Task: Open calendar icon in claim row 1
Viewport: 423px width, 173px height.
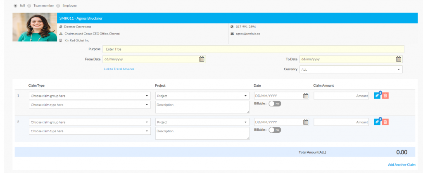Action: point(305,96)
